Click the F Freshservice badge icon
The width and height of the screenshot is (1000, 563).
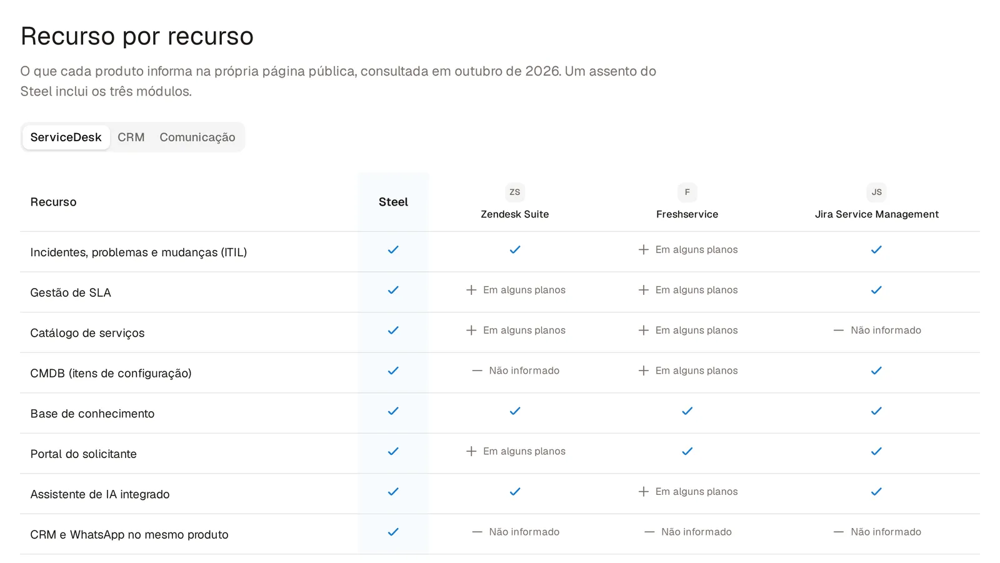(x=687, y=192)
